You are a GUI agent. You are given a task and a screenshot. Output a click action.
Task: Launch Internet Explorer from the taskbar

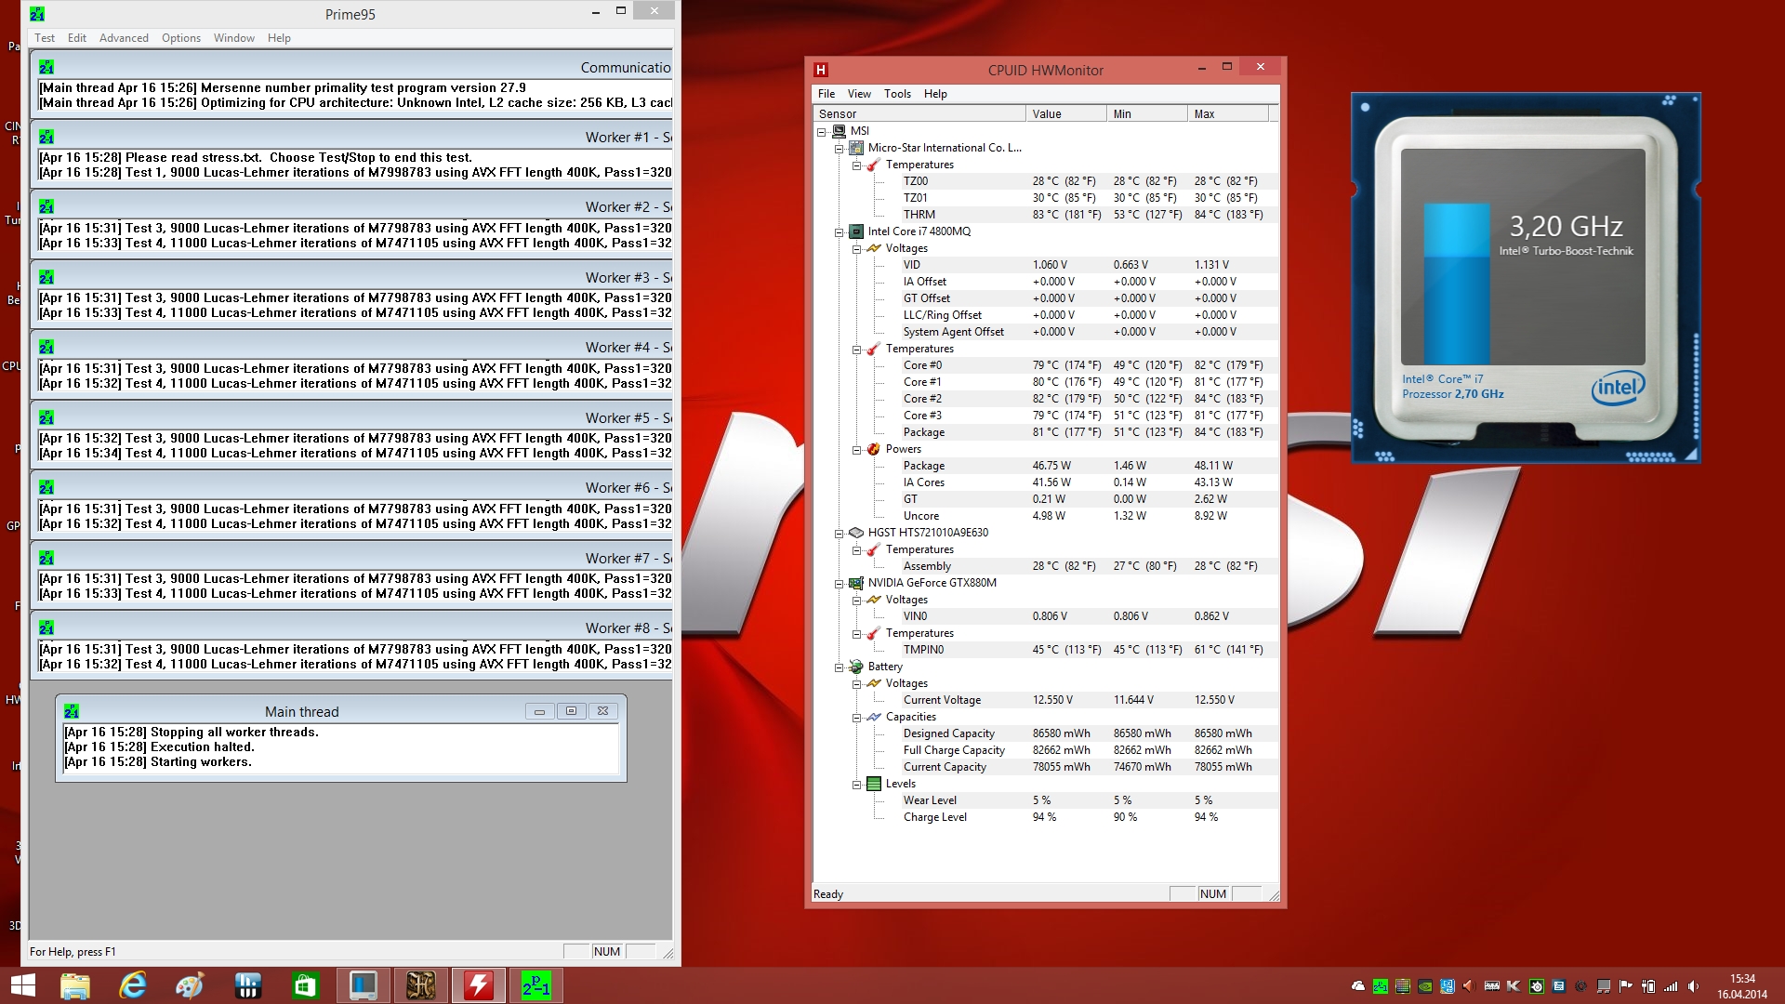point(133,985)
